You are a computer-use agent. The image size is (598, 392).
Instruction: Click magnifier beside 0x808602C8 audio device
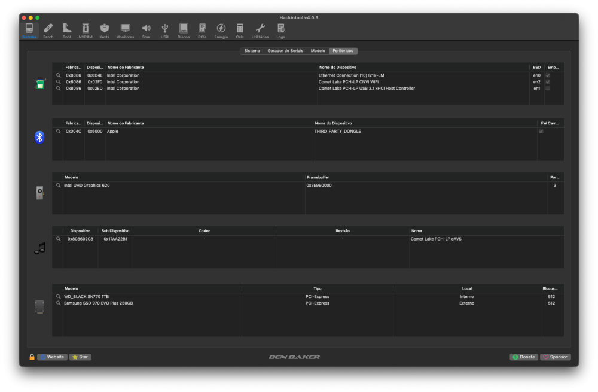tap(59, 239)
